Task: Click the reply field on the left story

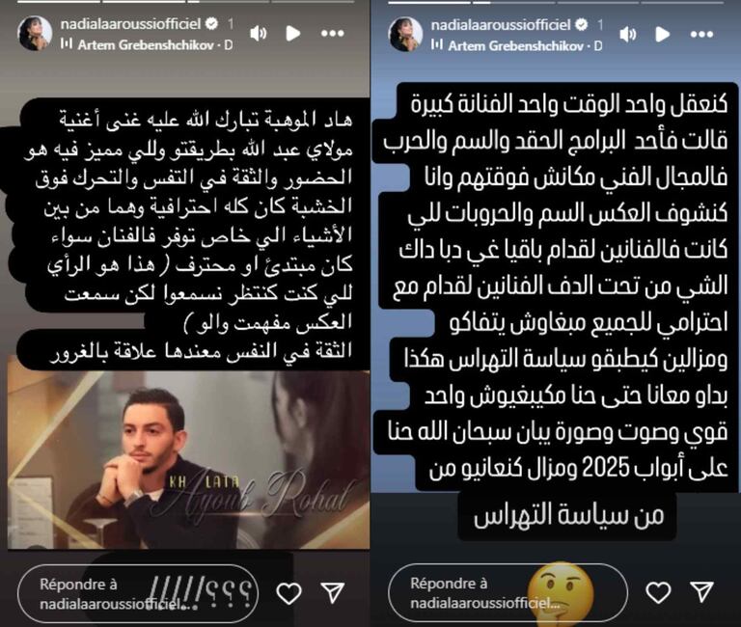Action: click(x=138, y=593)
